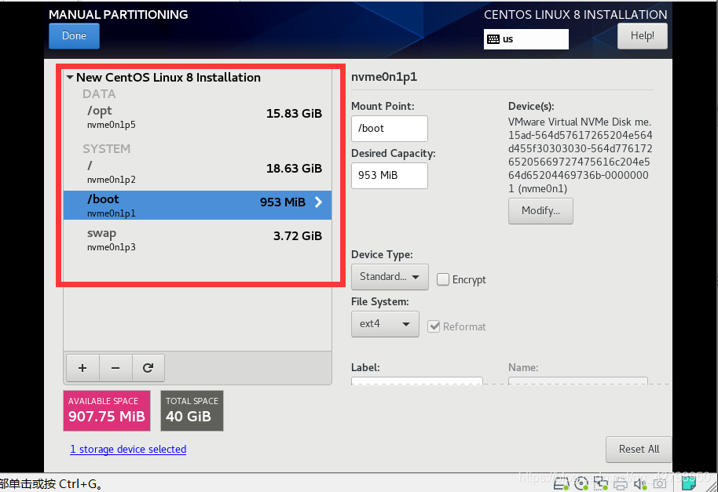Click VMware network adapter status icon
The width and height of the screenshot is (718, 492).
point(601,483)
